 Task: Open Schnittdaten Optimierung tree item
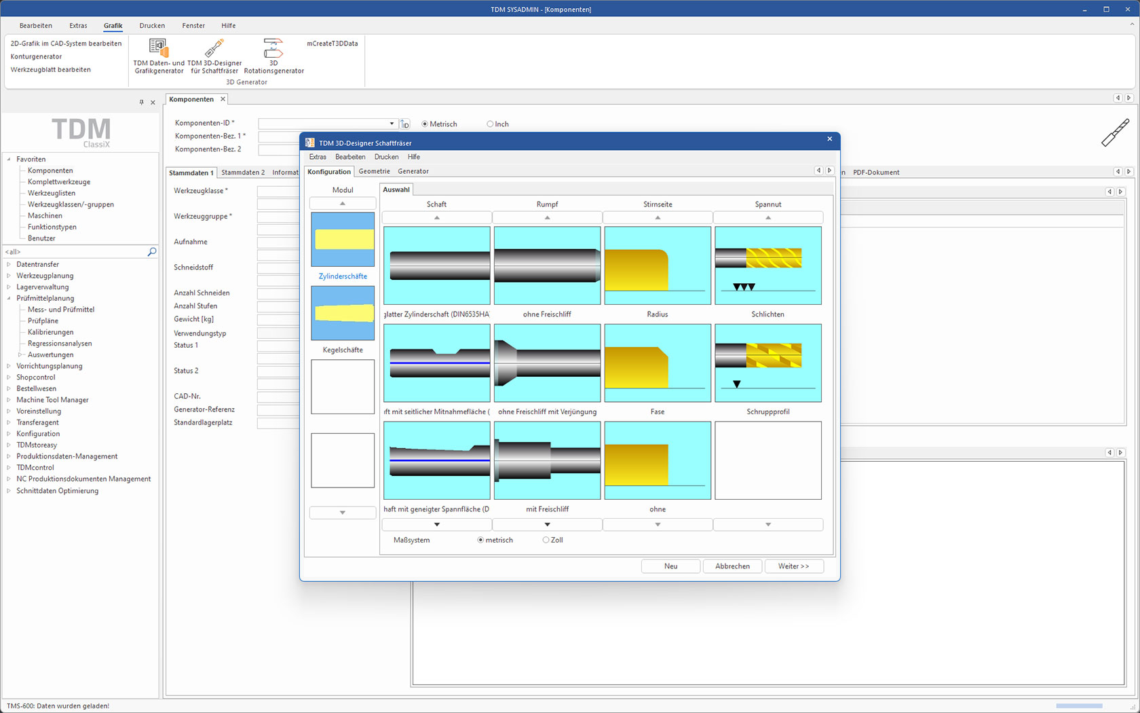tap(57, 491)
